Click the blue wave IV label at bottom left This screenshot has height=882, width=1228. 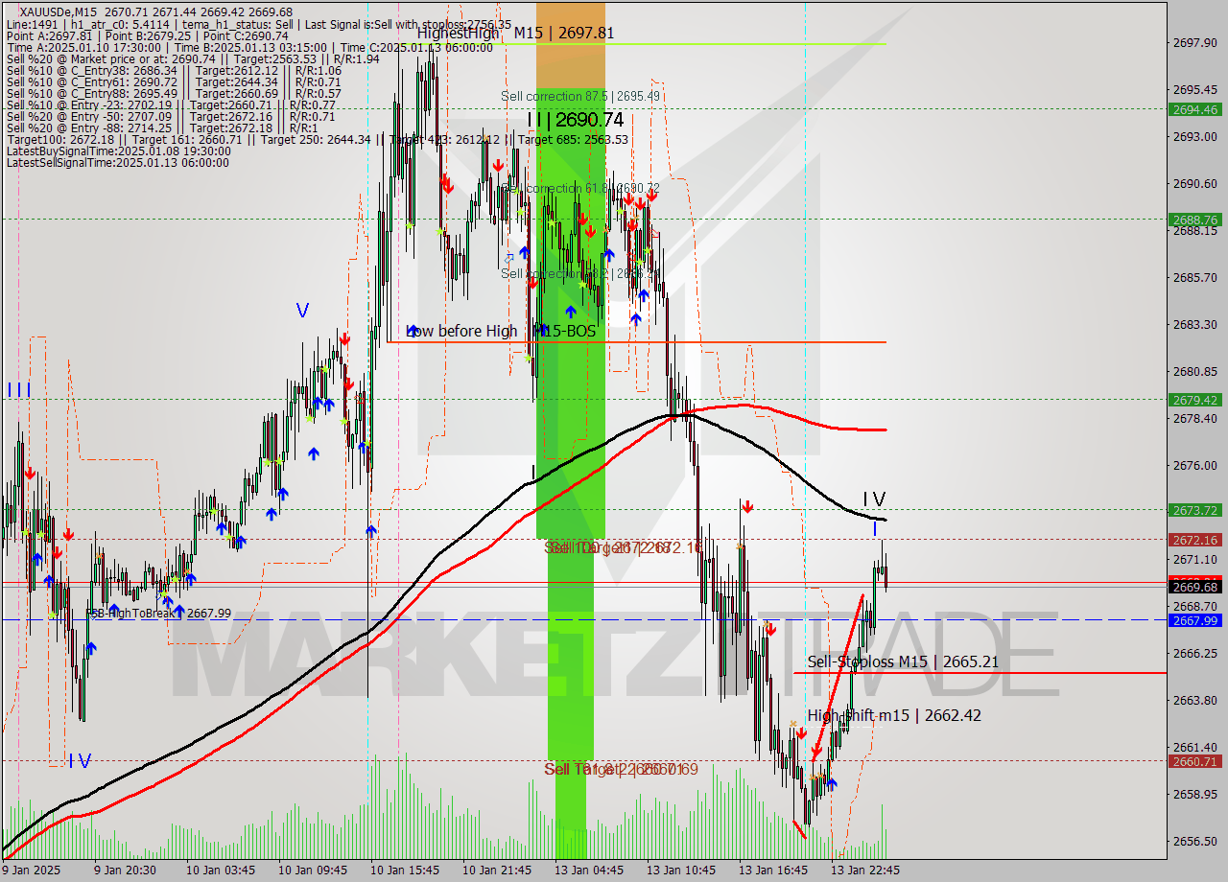pos(80,761)
